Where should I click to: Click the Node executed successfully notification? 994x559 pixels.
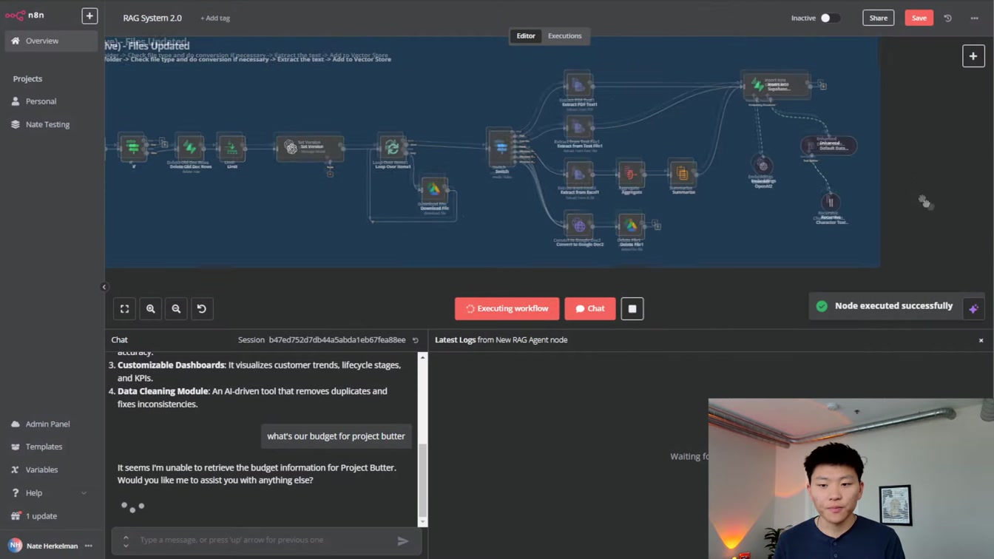pos(885,306)
